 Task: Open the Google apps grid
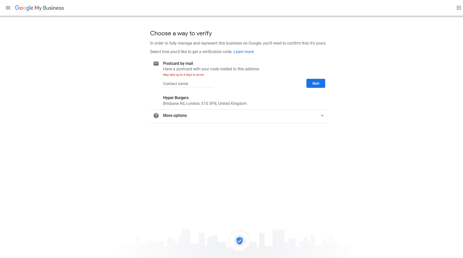tap(458, 8)
